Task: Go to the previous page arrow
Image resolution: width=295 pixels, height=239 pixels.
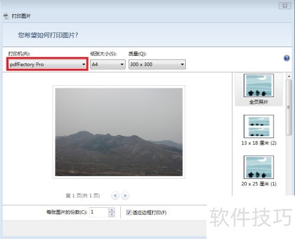Action: (115, 195)
